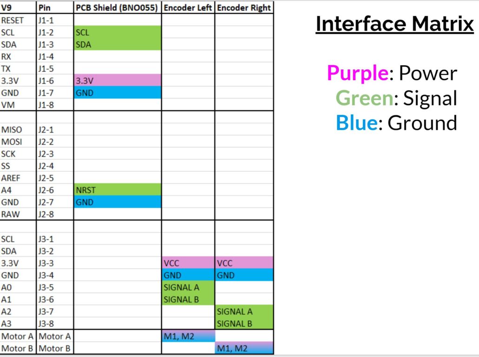Select the "PCB Shield (BNO055)" column header

117,8
